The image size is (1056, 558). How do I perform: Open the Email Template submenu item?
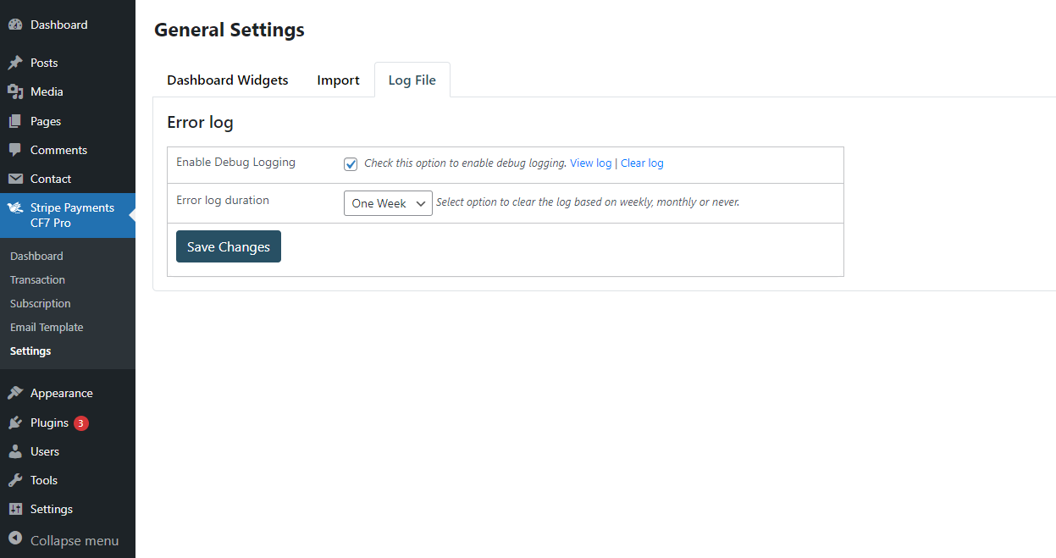coord(47,328)
